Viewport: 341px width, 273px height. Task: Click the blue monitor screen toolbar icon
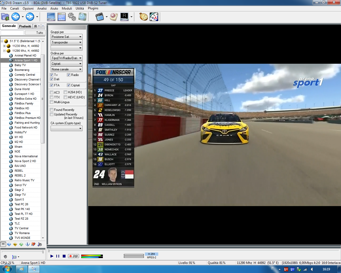(51, 17)
